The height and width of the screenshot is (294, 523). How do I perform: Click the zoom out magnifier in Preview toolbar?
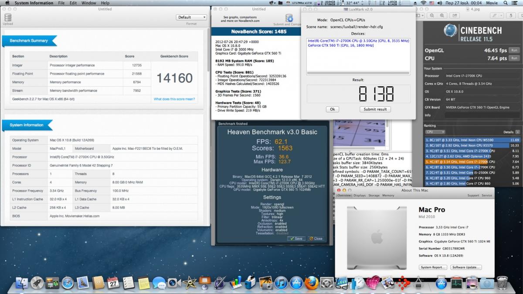click(x=431, y=15)
